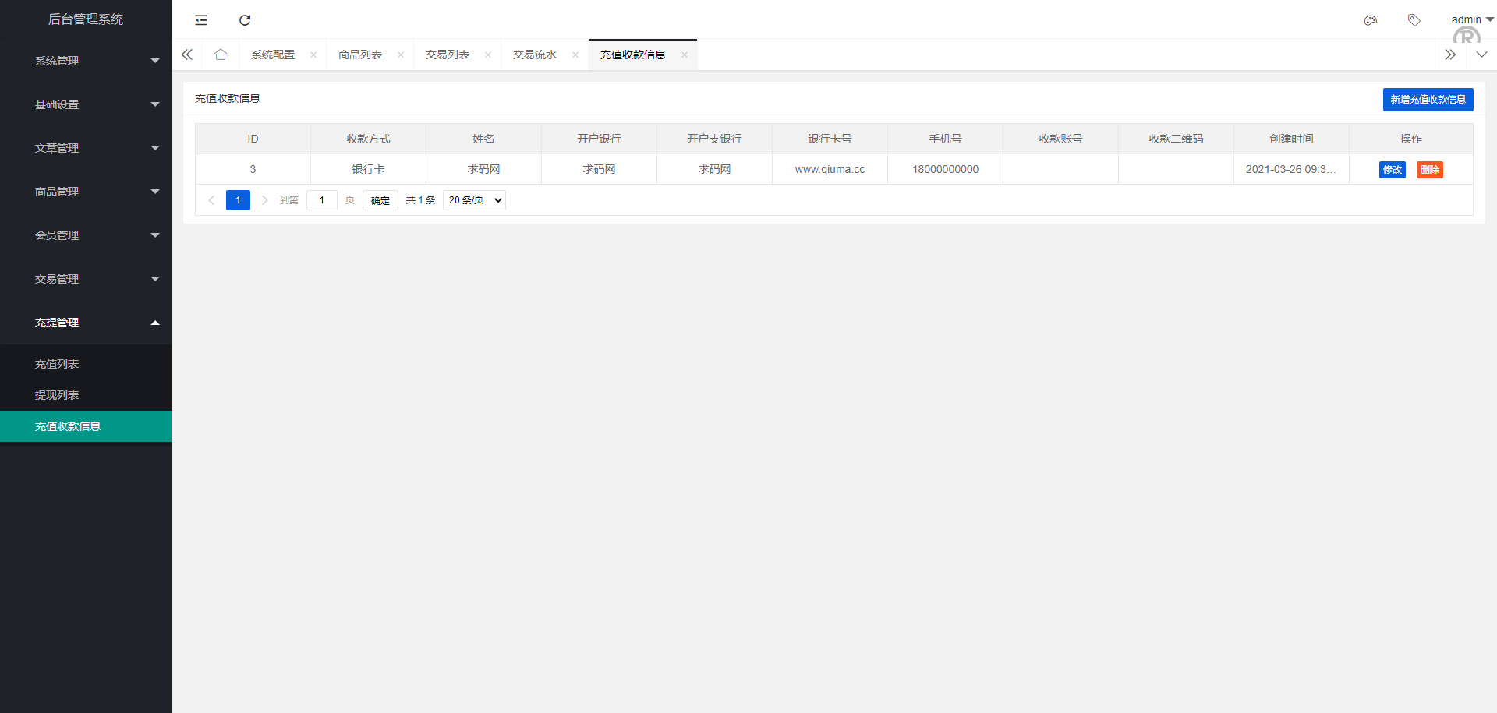Screen dimensions: 1497x713
Task: Close the 商品列表 tab
Action: [401, 55]
